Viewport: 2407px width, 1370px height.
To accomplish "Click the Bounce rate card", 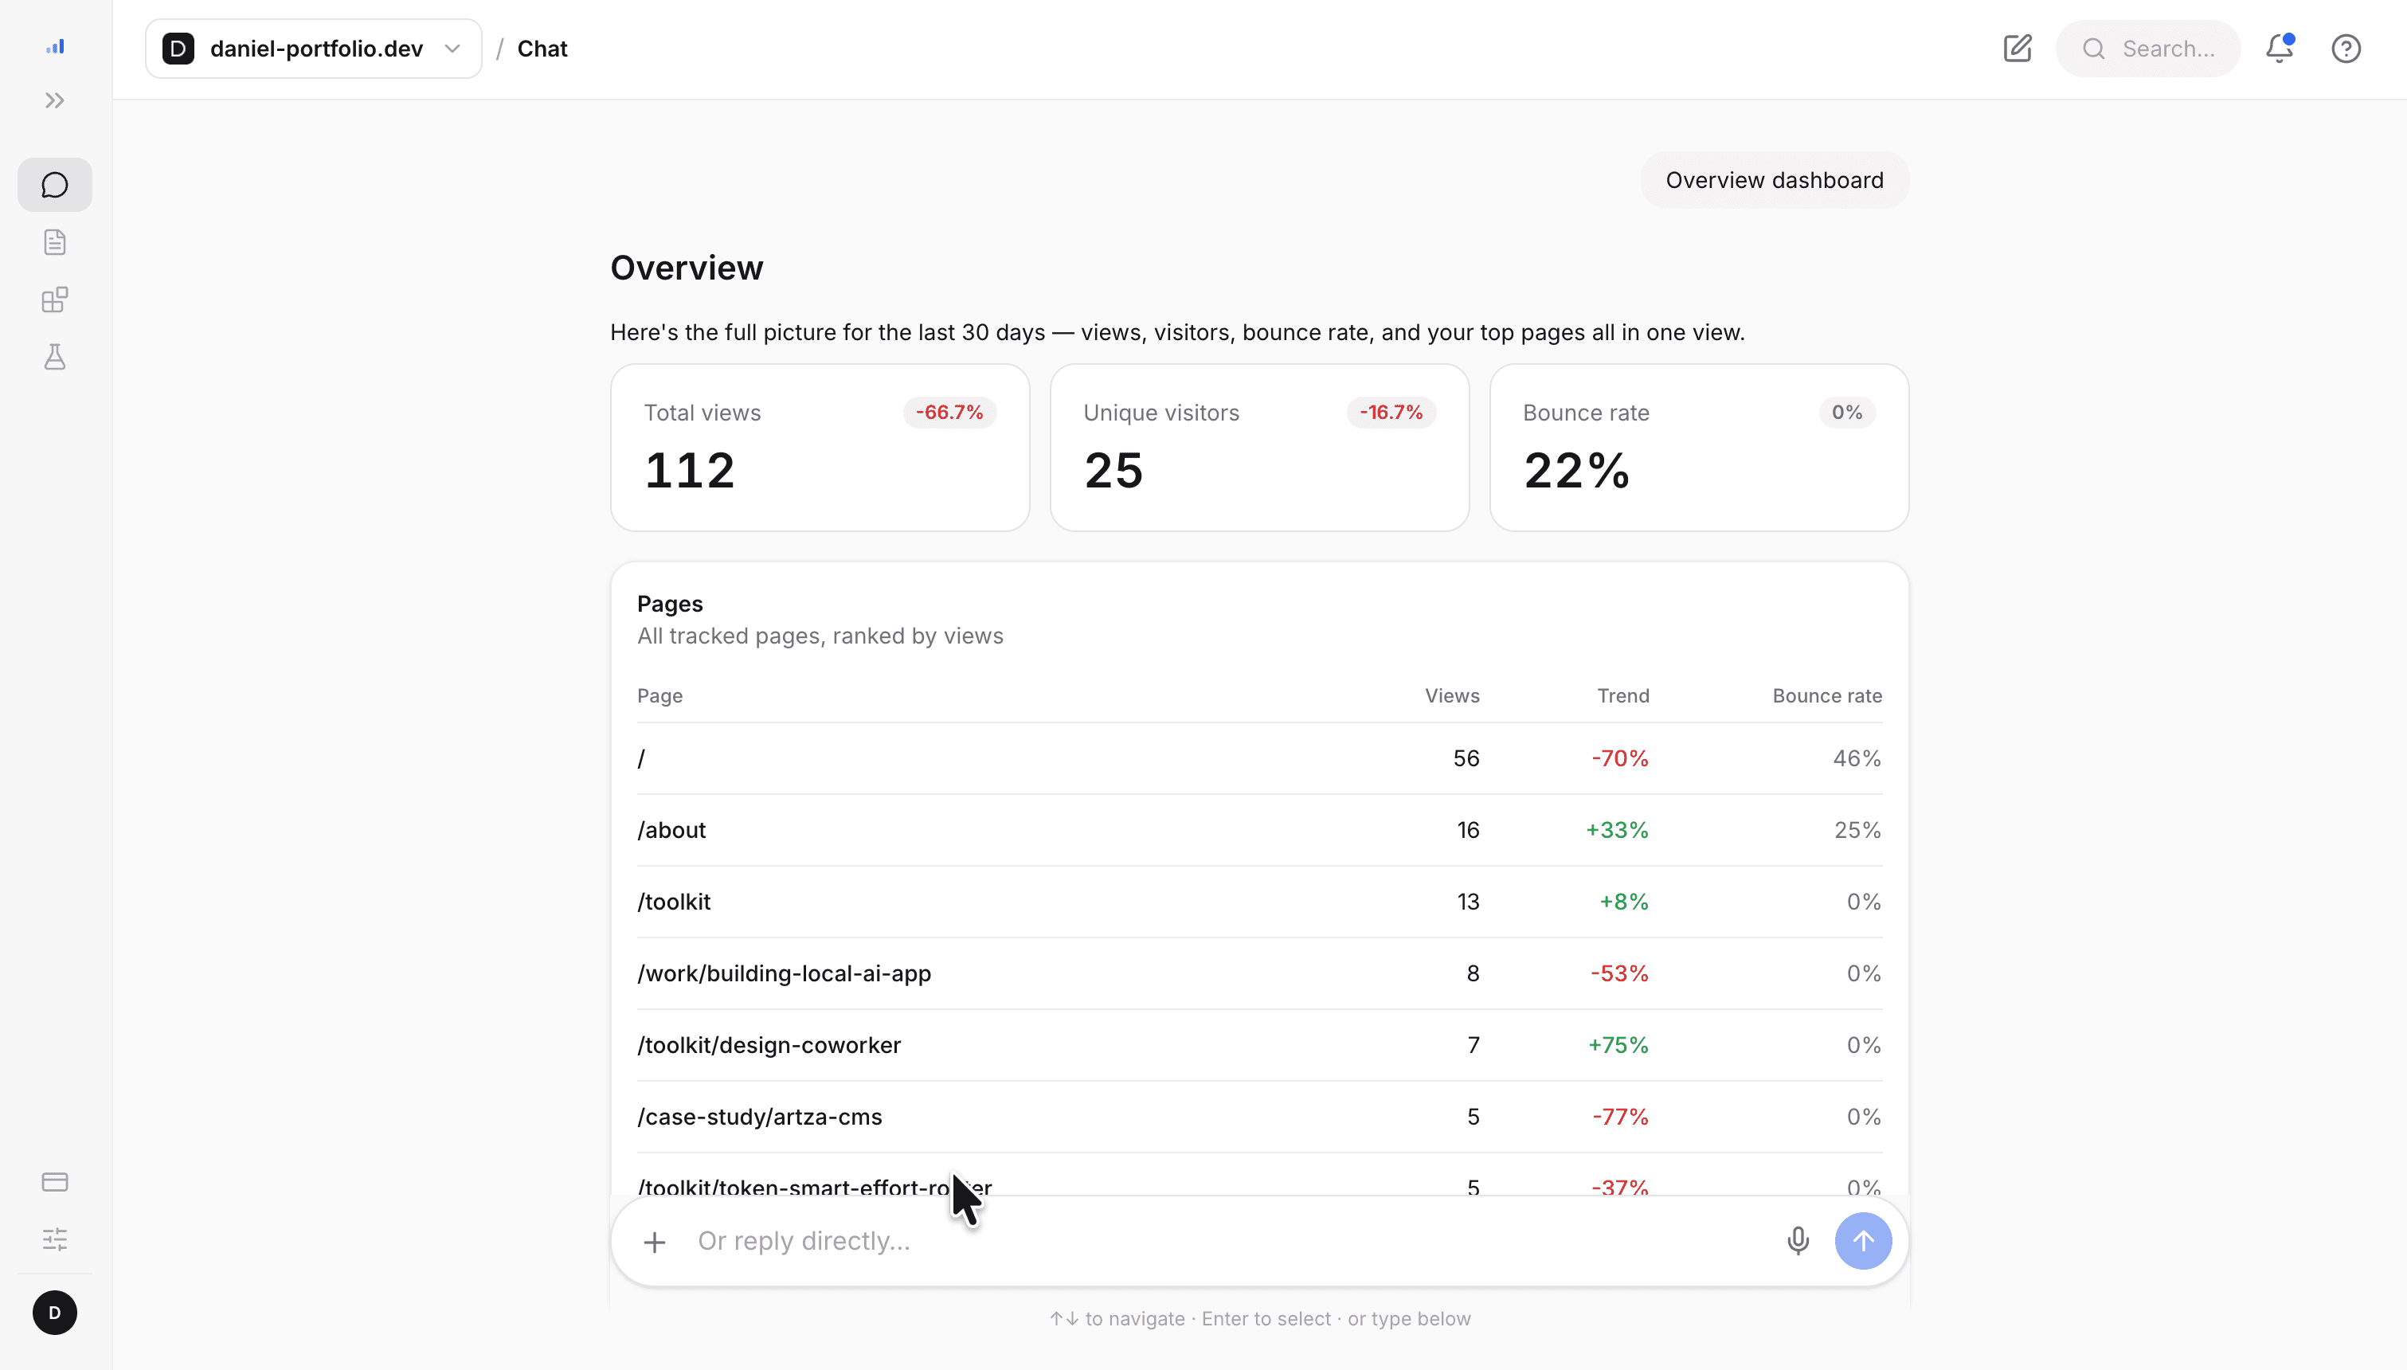I will pyautogui.click(x=1698, y=448).
